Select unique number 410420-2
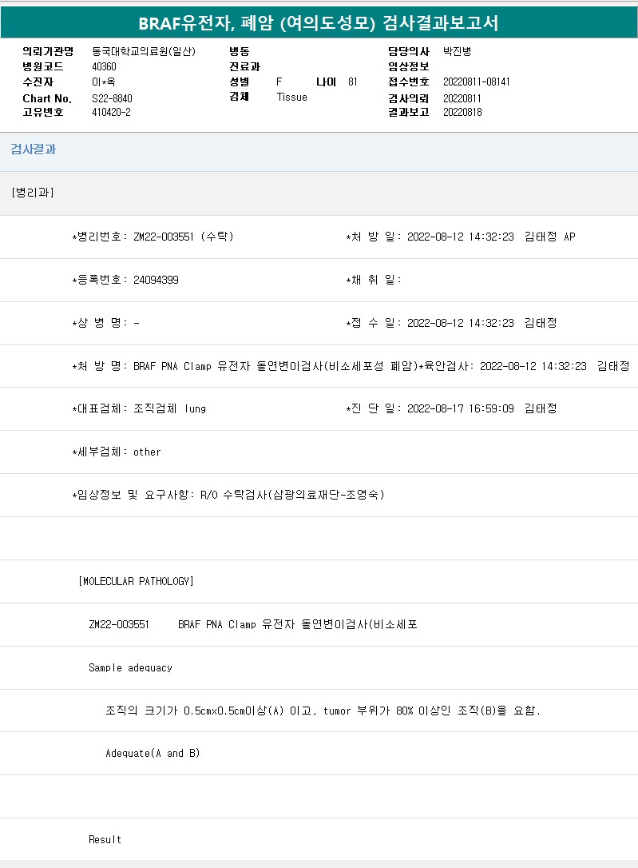This screenshot has height=868, width=638. (111, 113)
